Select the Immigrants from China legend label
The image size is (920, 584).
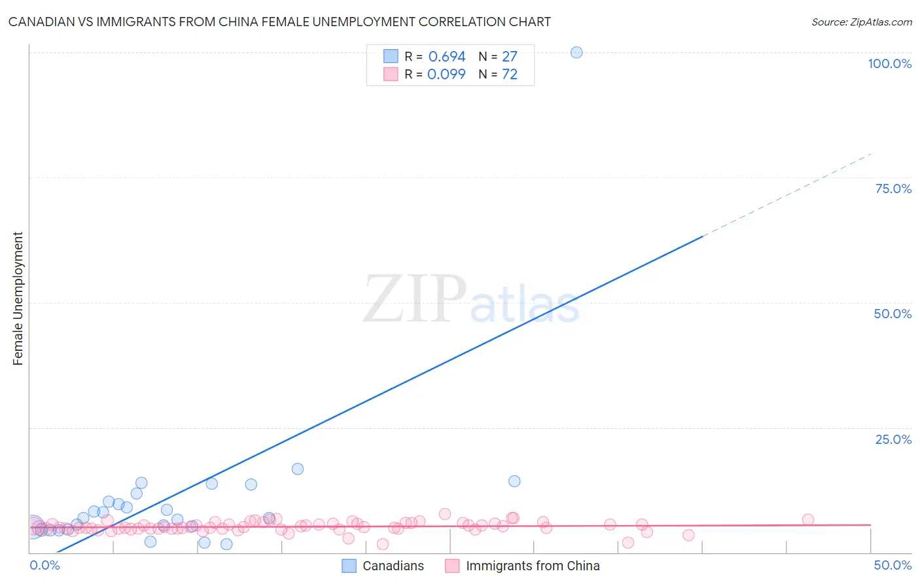click(x=533, y=566)
